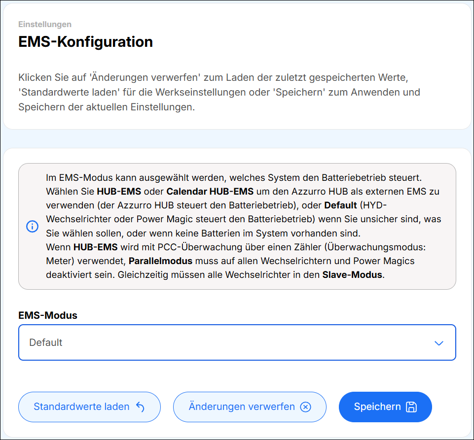Image resolution: width=474 pixels, height=440 pixels.
Task: Click the intro paragraph about 'Änderungen verwerfen'
Action: coord(219,92)
